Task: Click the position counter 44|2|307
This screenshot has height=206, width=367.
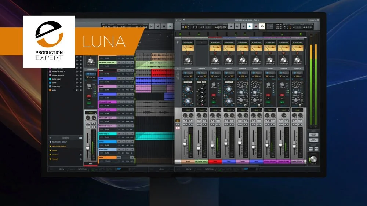Action: click(x=221, y=27)
